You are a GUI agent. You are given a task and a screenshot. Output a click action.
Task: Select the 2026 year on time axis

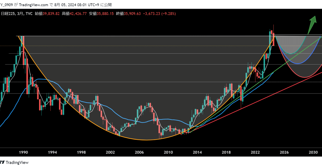click(284, 152)
